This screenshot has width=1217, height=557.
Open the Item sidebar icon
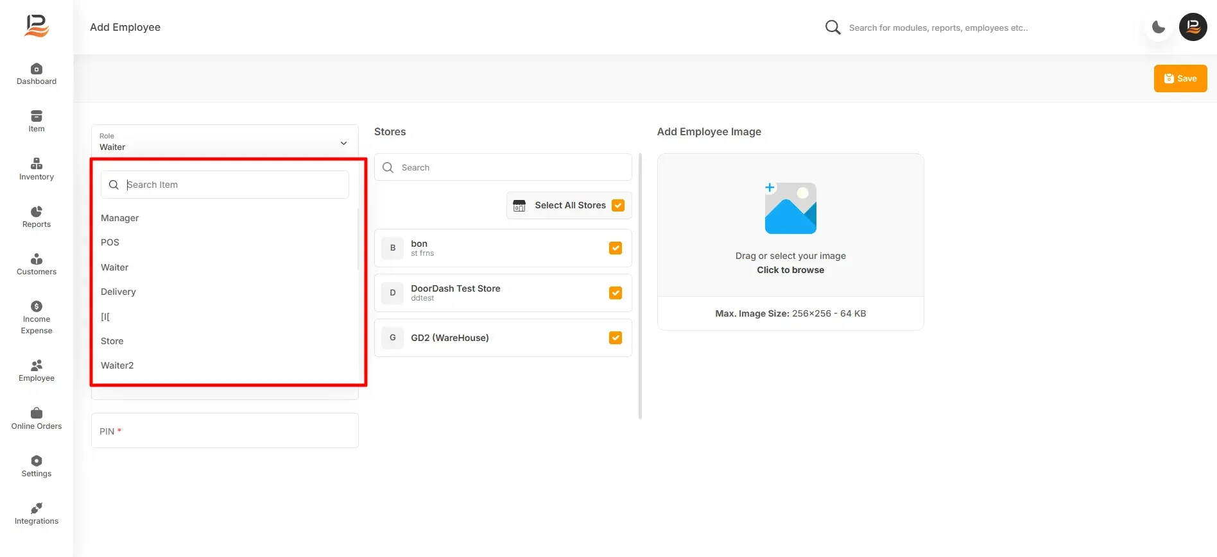click(x=37, y=122)
